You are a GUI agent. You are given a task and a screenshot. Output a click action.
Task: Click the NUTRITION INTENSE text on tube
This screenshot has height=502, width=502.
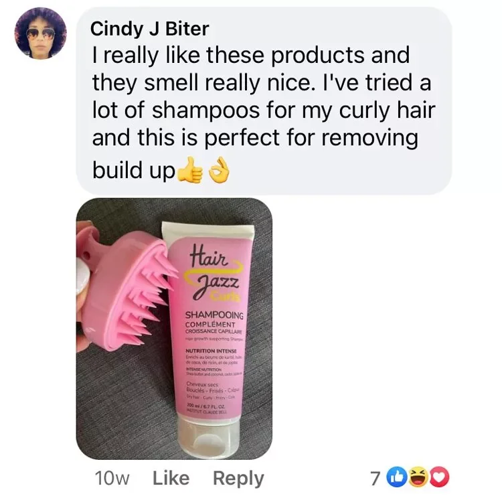[211, 351]
